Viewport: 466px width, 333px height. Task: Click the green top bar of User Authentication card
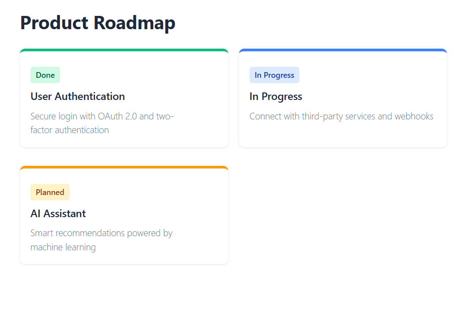(x=124, y=50)
